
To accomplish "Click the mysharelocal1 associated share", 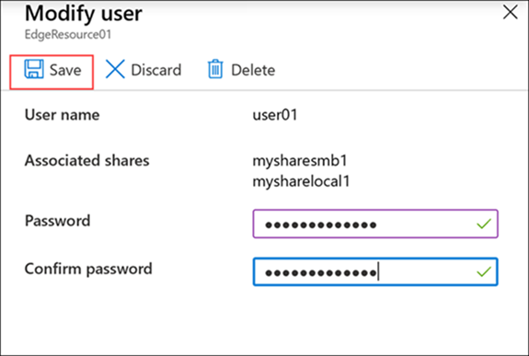I will coord(301,182).
